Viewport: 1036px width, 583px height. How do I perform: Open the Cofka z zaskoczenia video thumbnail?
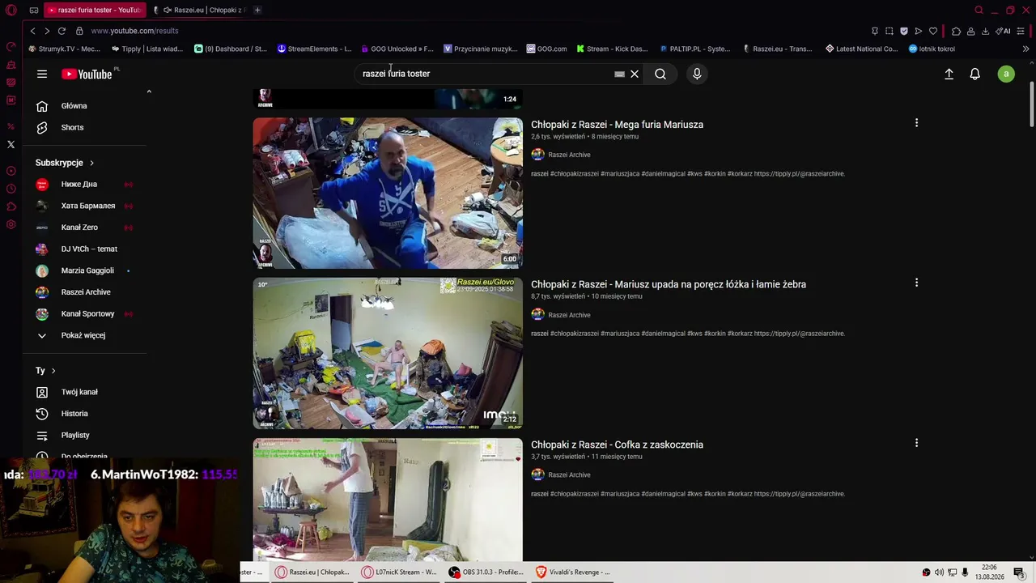click(388, 500)
